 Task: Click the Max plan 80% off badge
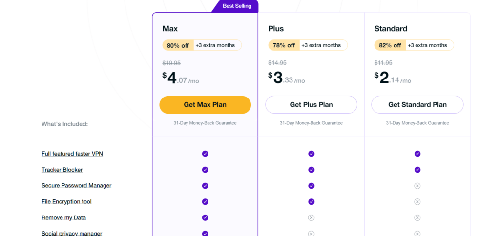178,45
